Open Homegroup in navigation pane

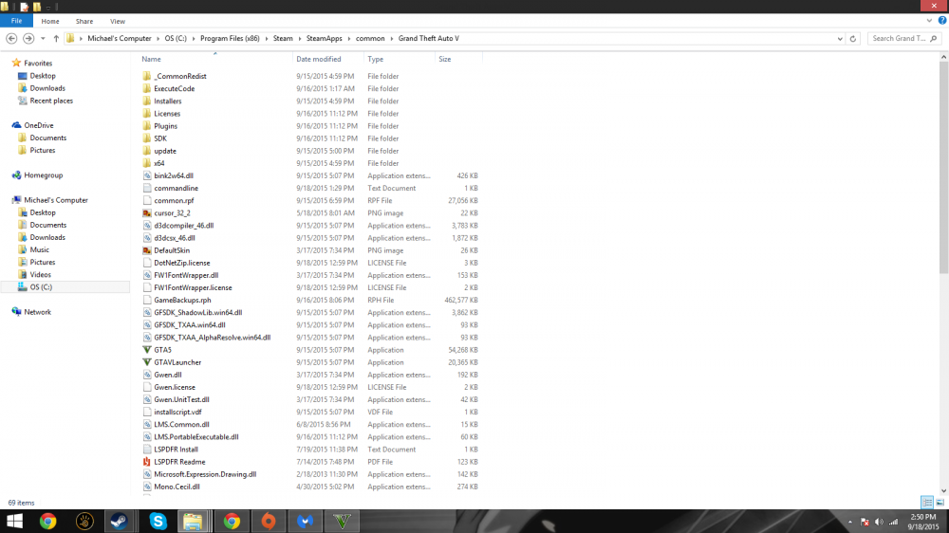pos(43,175)
